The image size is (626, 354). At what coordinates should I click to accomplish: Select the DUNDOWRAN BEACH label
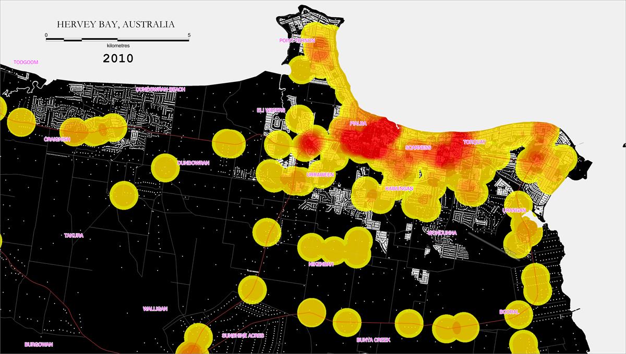[160, 90]
